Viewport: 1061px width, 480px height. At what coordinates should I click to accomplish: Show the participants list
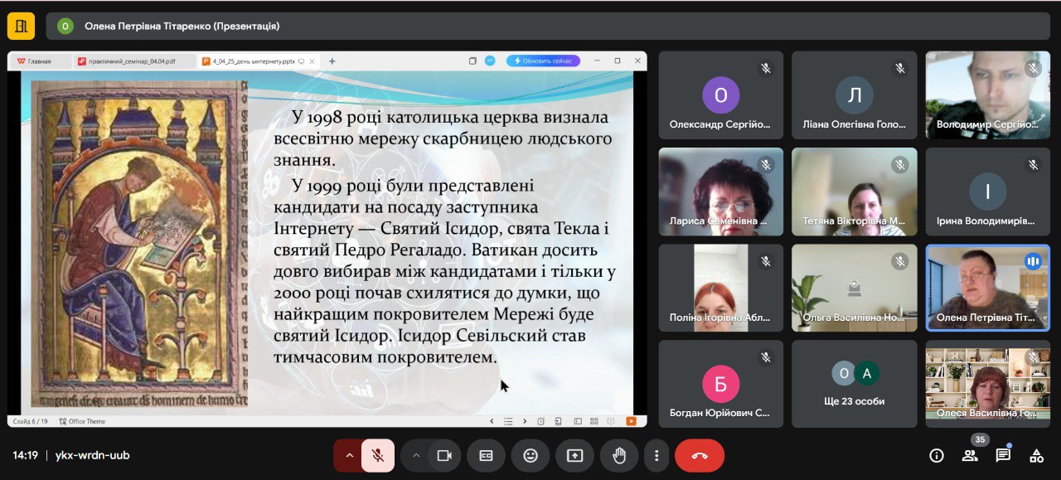970,455
